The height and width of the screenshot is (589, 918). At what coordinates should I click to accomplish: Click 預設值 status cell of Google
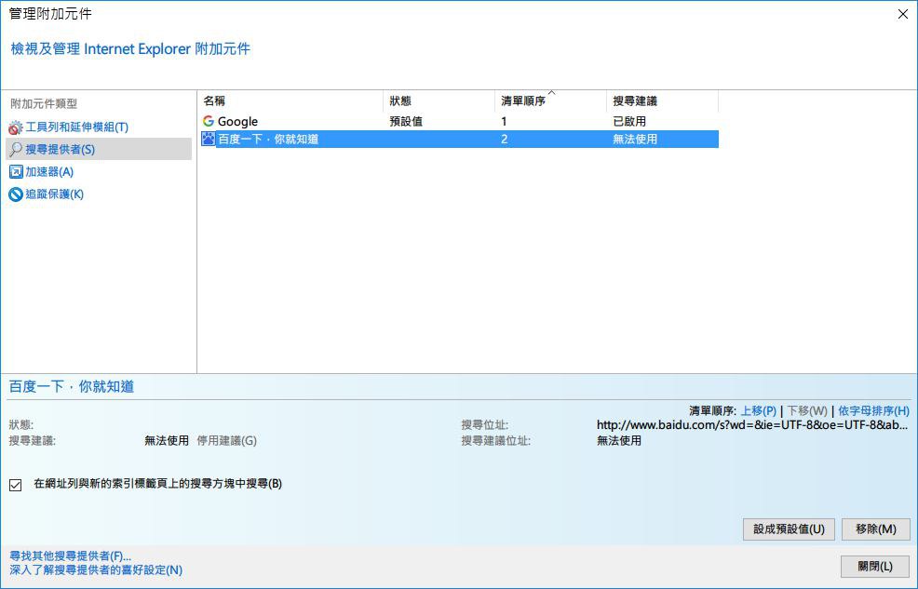[x=406, y=121]
